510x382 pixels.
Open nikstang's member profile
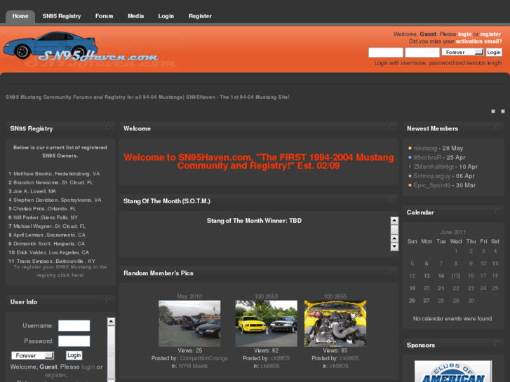click(425, 149)
